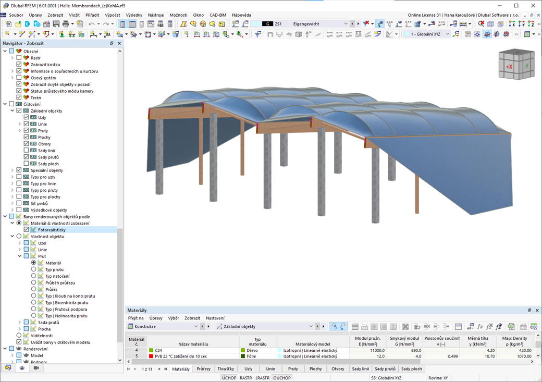Open the CAD-BIM menu
Screen dimensions: 542x382
coord(218,15)
